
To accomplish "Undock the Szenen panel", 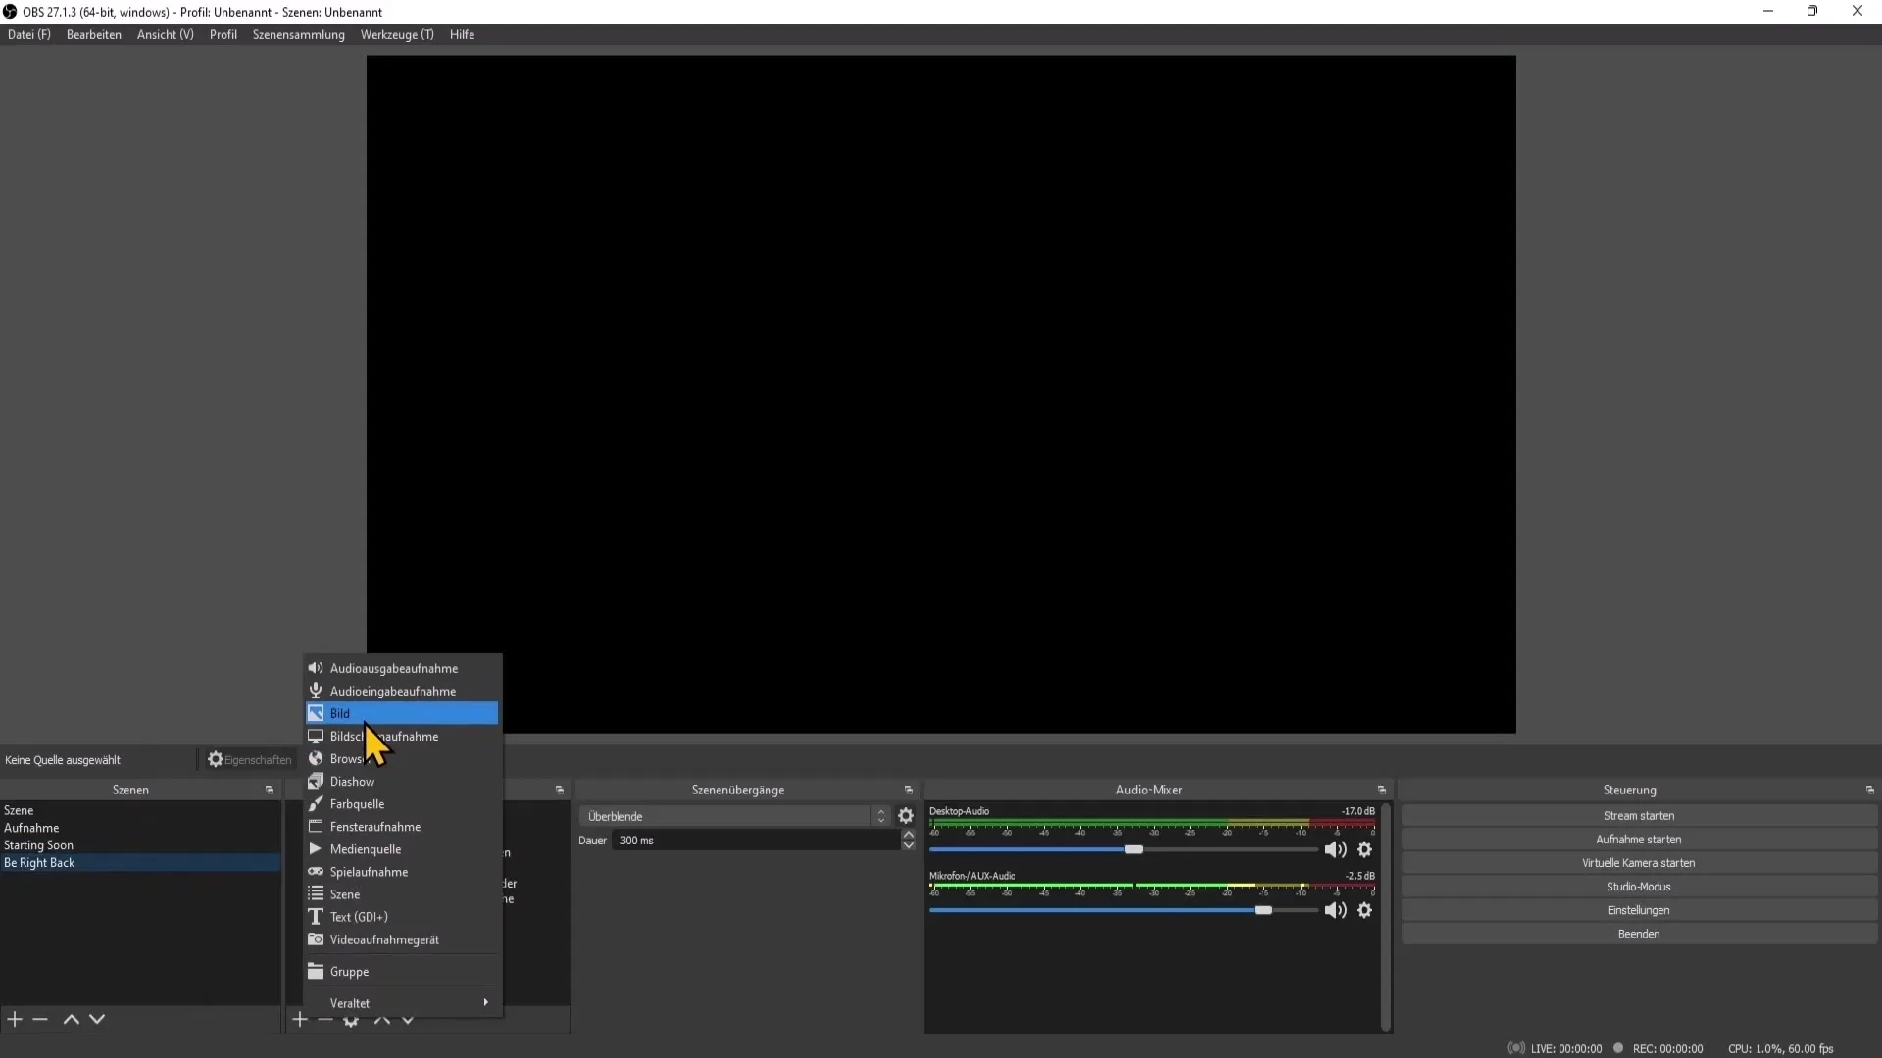I will click(270, 790).
